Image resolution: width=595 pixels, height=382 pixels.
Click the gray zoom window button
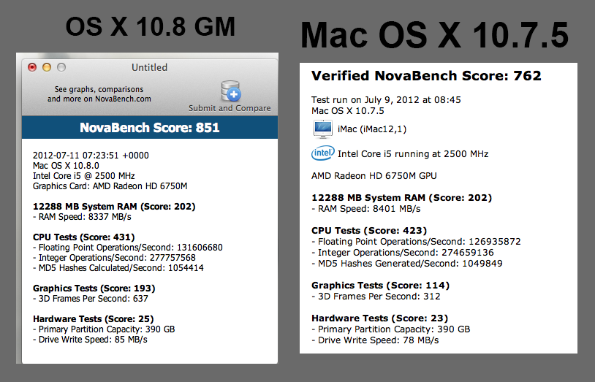coord(61,67)
